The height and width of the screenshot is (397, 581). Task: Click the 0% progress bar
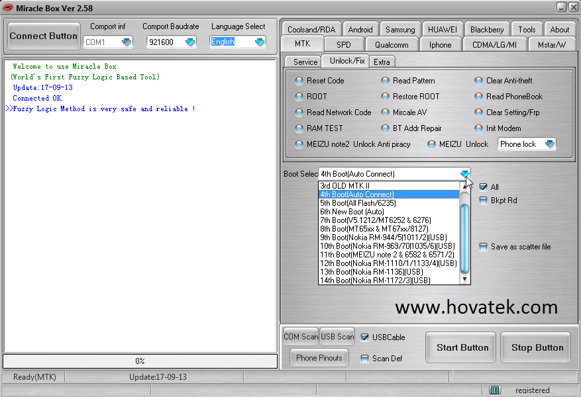click(140, 361)
